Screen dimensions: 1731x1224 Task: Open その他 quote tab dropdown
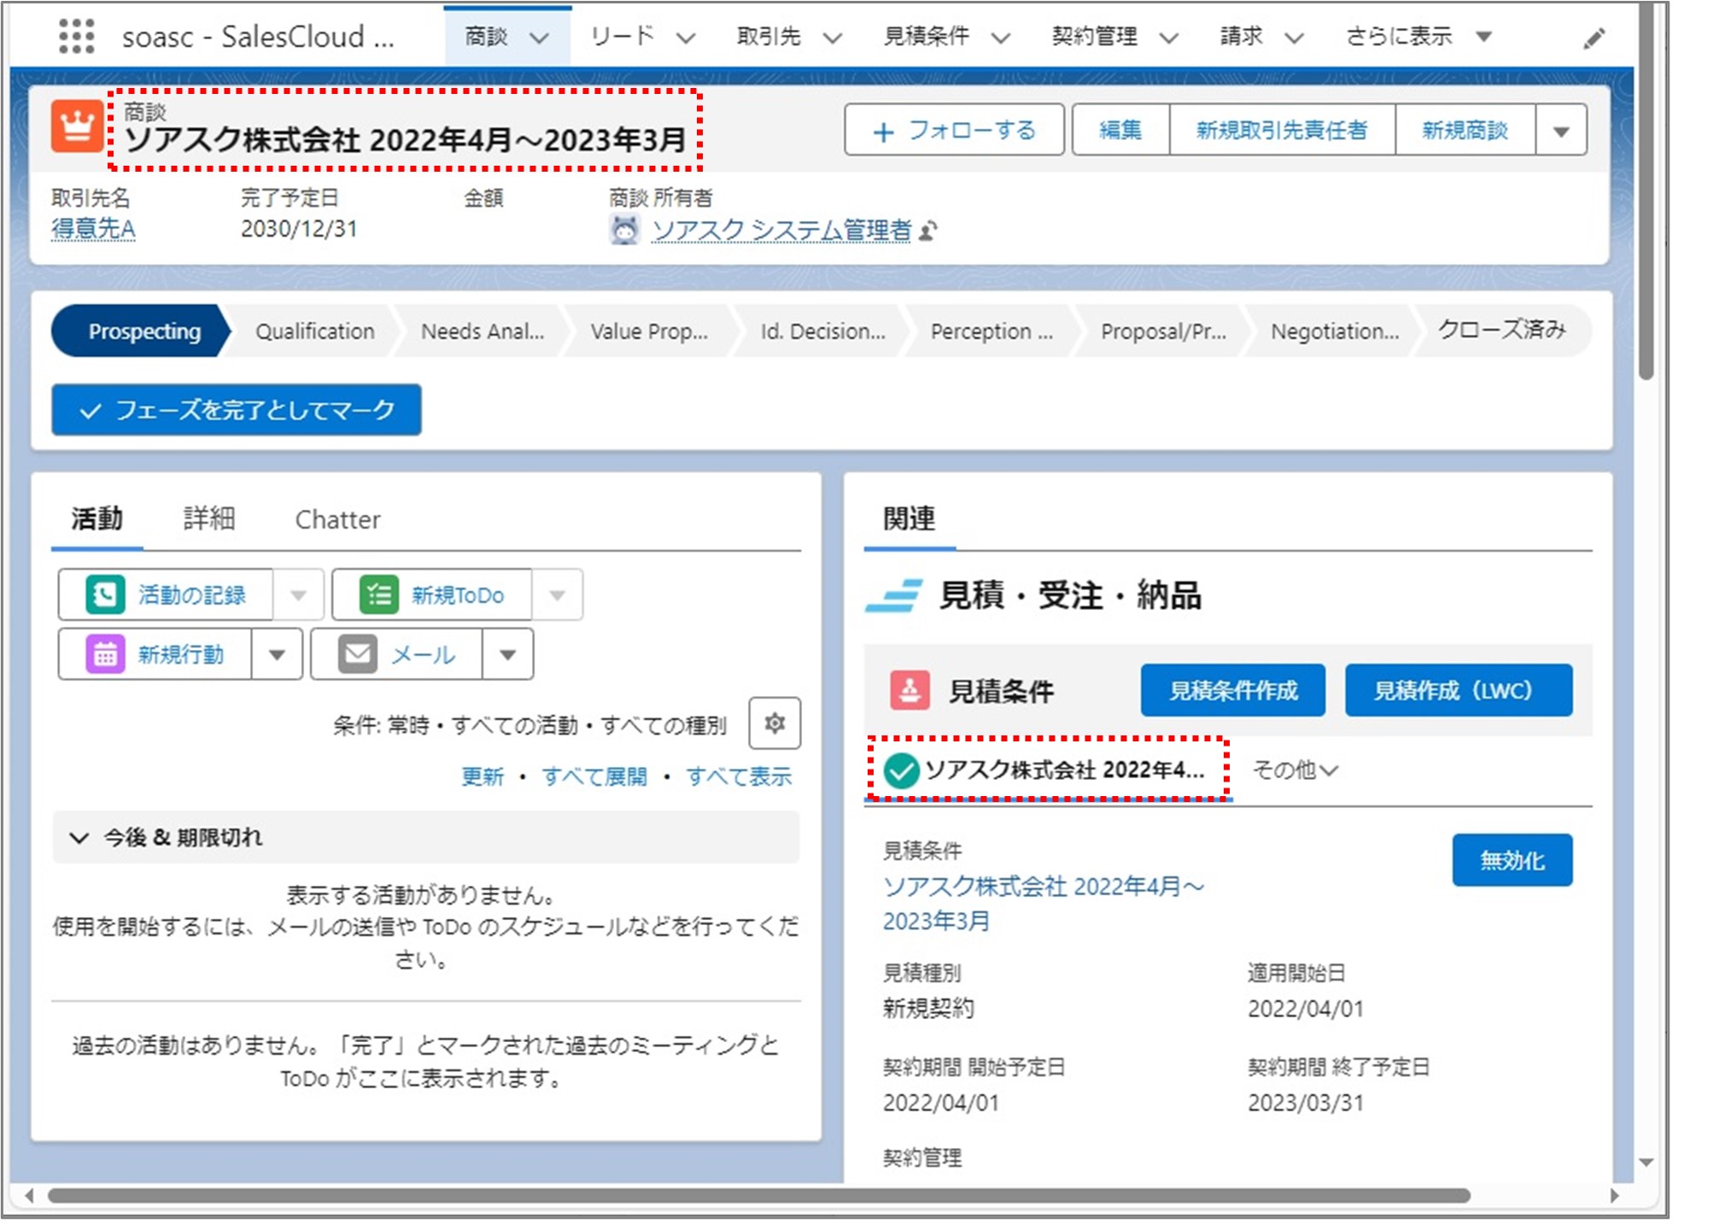click(x=1295, y=770)
